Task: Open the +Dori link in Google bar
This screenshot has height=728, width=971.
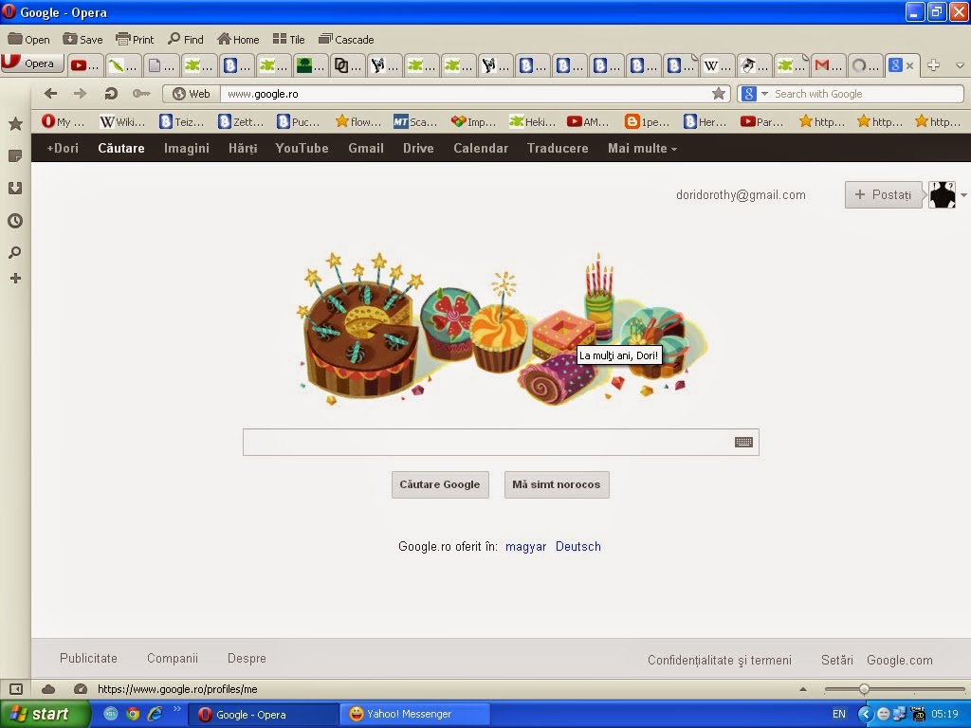Action: [x=63, y=149]
